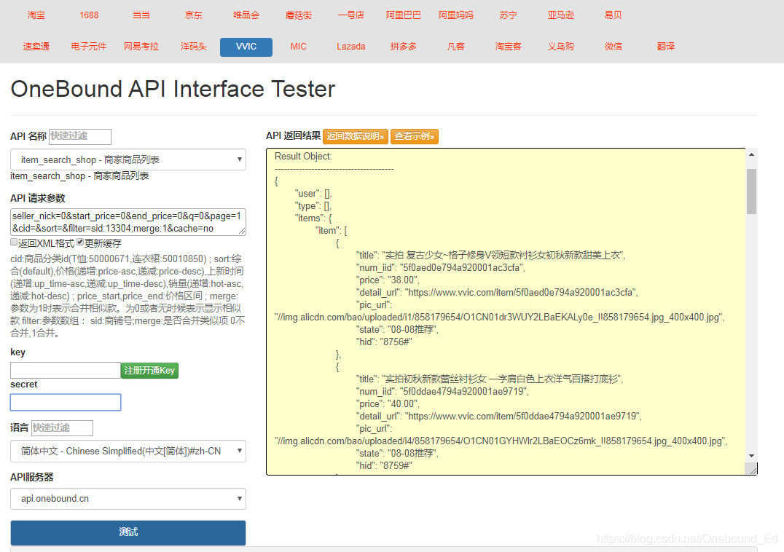Select the 拼多多 tab

[404, 47]
